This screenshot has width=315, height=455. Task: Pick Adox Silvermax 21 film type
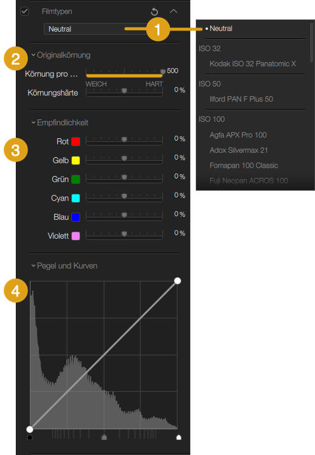click(239, 150)
